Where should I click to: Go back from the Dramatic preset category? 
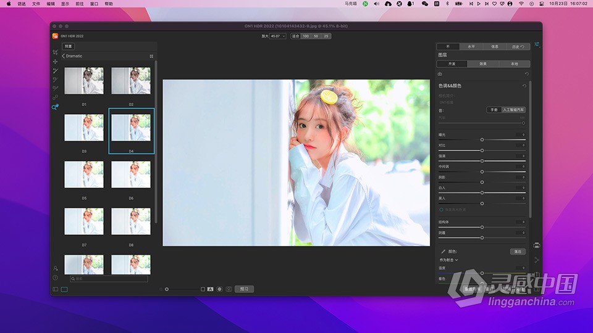pos(63,56)
